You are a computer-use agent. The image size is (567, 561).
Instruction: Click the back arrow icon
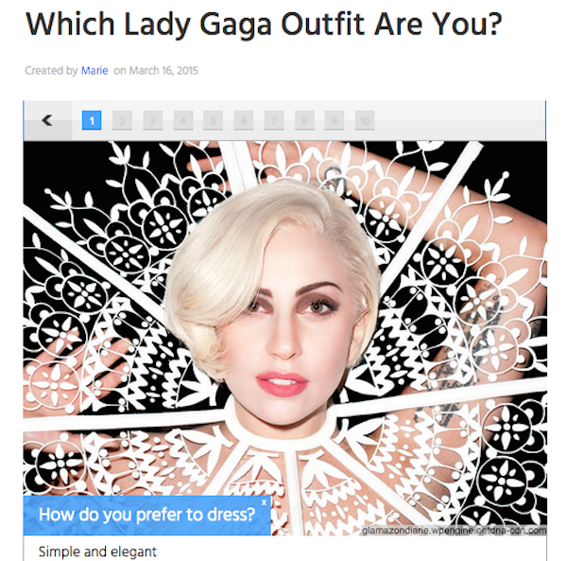(47, 120)
